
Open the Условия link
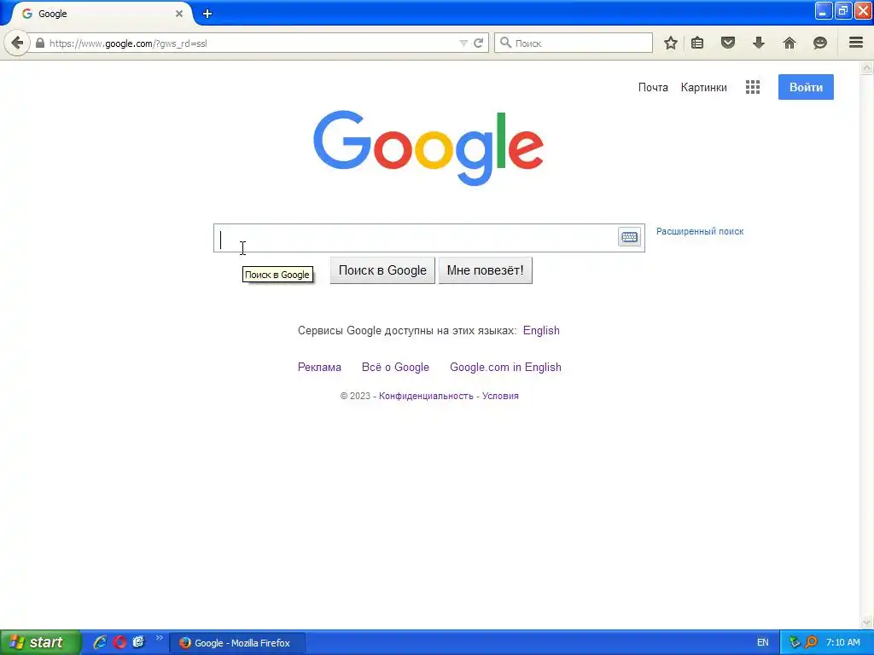pos(500,396)
